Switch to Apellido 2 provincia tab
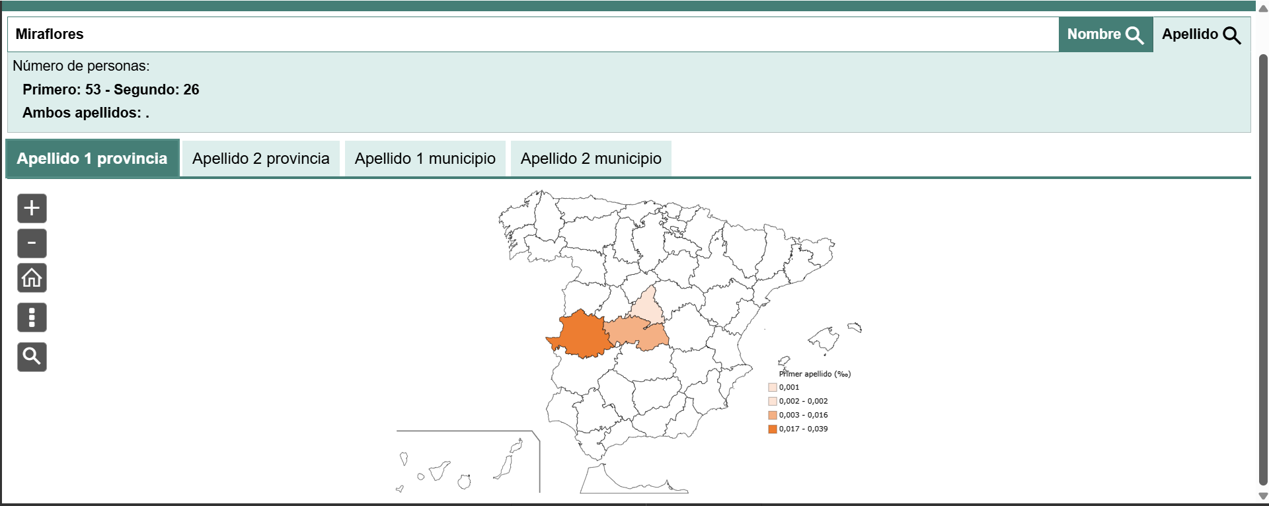Image resolution: width=1269 pixels, height=506 pixels. point(260,159)
